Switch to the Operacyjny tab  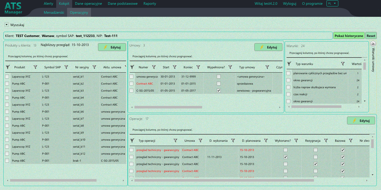[x=79, y=13]
